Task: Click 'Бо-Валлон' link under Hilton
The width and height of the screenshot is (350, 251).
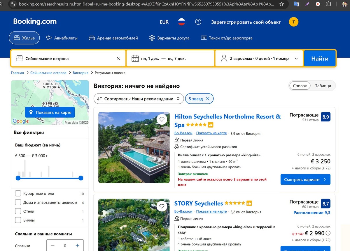Action: click(x=183, y=133)
